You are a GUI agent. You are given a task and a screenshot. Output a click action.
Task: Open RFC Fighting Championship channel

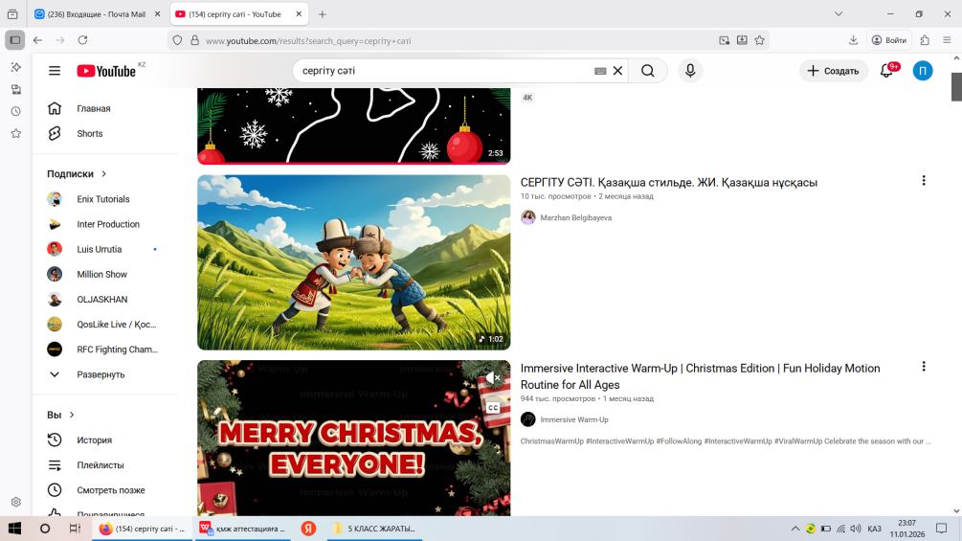click(104, 349)
